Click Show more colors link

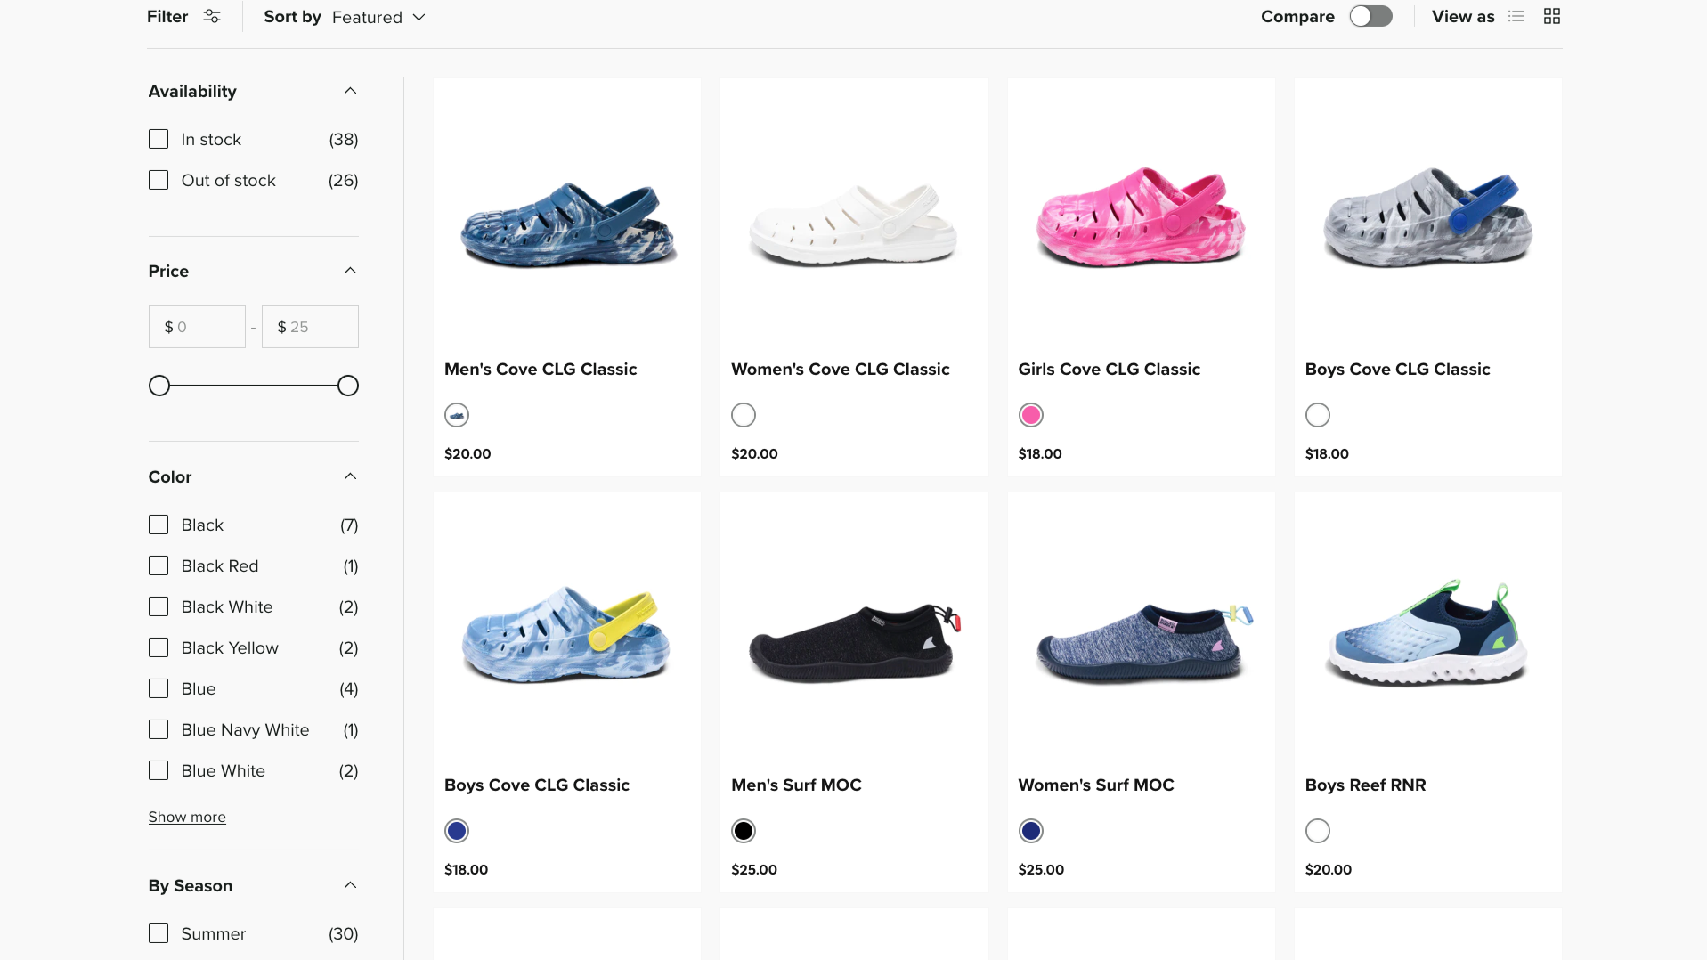tap(187, 817)
